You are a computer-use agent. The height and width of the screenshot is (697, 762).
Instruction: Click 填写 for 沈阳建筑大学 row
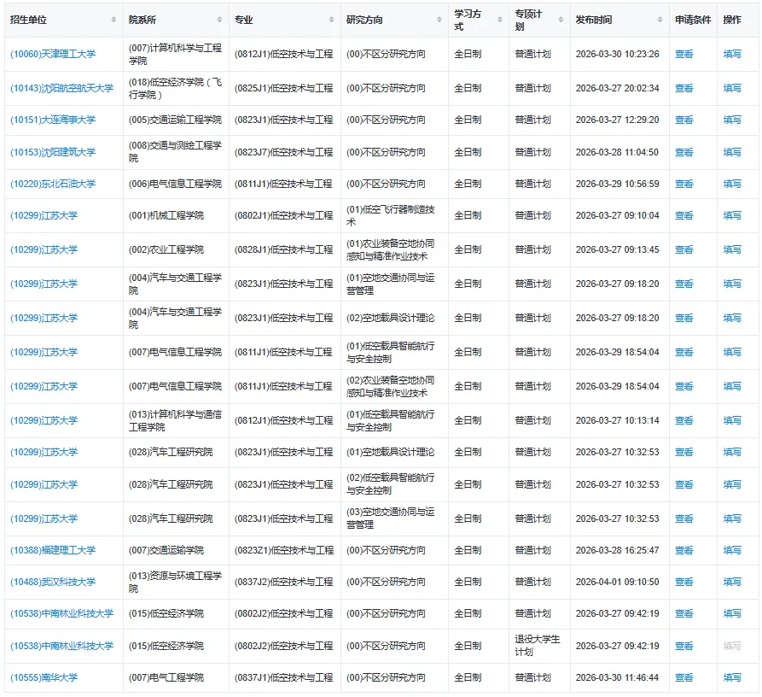click(732, 152)
